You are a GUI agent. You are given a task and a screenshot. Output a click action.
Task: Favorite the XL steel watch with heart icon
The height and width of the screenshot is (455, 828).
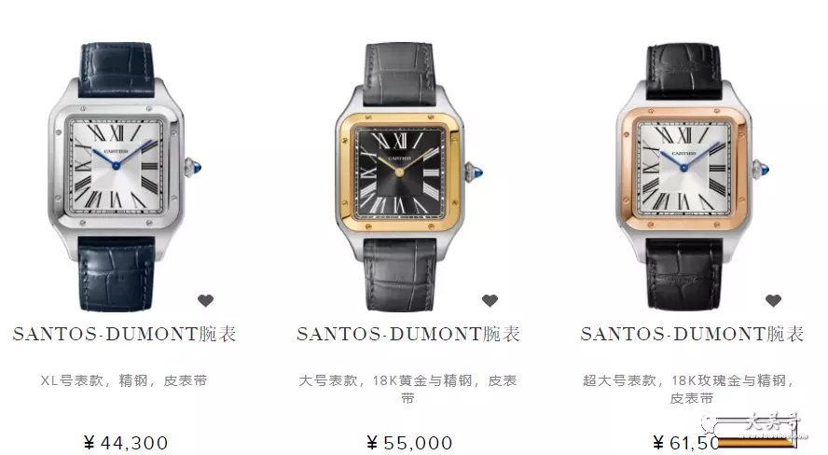click(205, 300)
